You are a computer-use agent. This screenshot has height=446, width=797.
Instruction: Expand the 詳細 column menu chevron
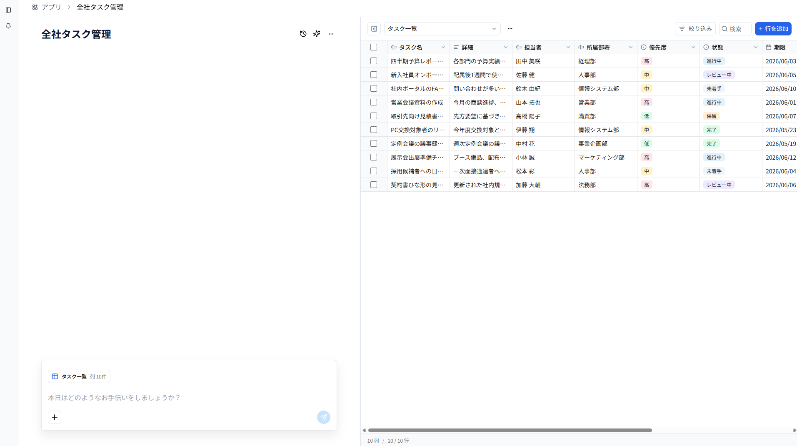pos(506,47)
